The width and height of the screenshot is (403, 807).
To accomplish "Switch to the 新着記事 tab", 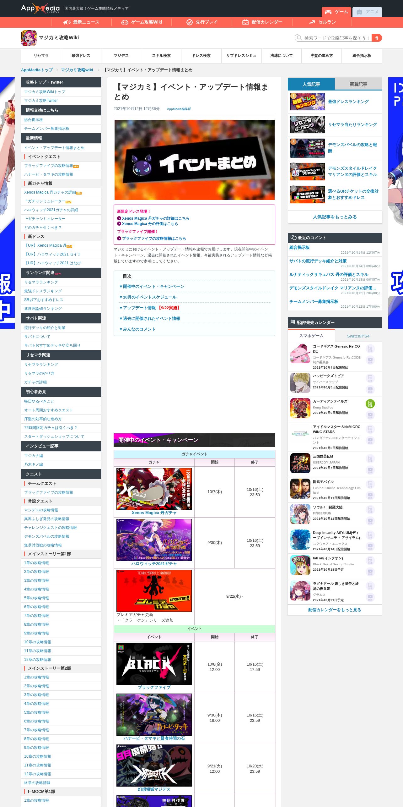I will pyautogui.click(x=358, y=84).
